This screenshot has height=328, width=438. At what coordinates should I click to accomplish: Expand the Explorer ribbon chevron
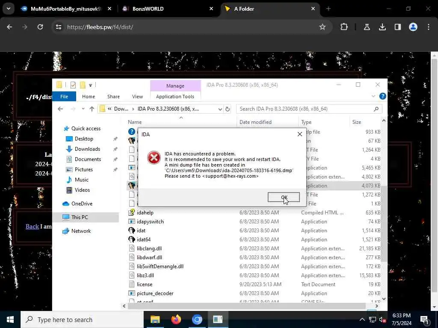click(373, 96)
